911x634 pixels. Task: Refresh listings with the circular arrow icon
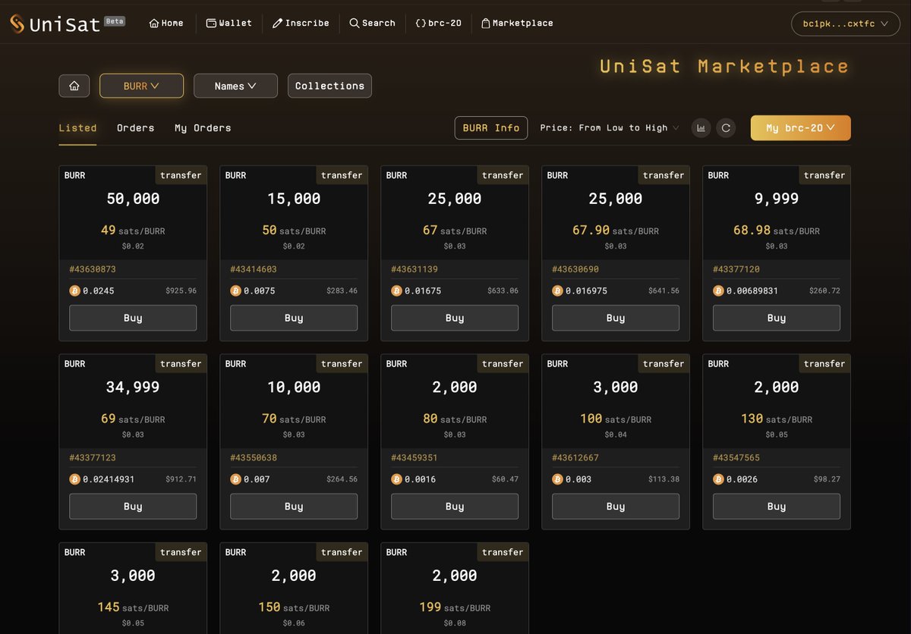pos(726,128)
